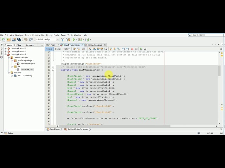
Task: Switch to Design view
Action: pos(58,49)
